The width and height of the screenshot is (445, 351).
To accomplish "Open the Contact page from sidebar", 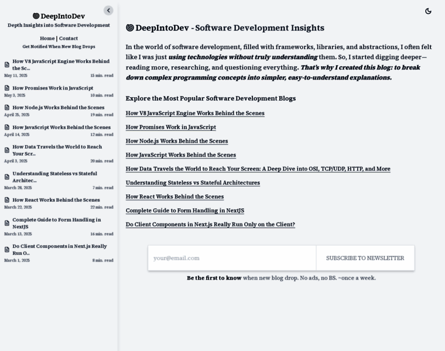I will pyautogui.click(x=69, y=39).
